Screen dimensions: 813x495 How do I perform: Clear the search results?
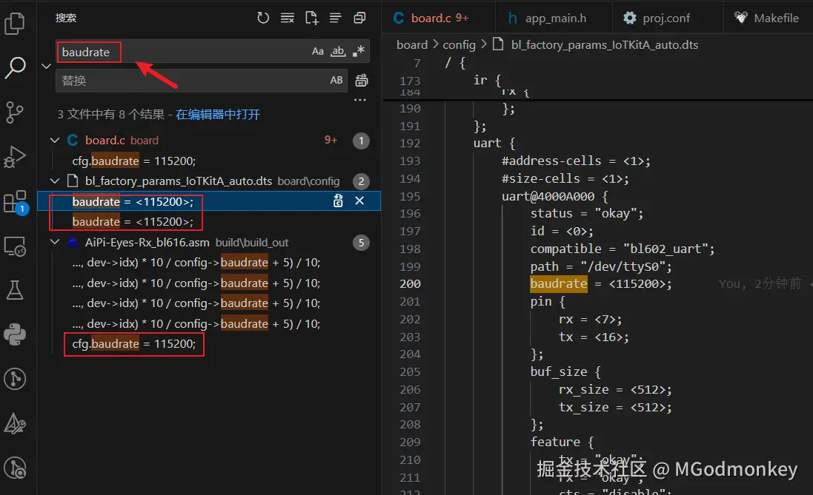tap(288, 18)
